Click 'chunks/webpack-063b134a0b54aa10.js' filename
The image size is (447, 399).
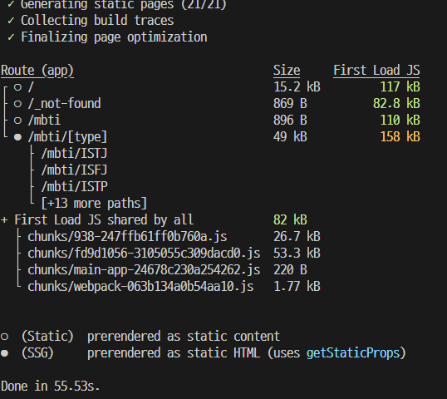click(140, 286)
